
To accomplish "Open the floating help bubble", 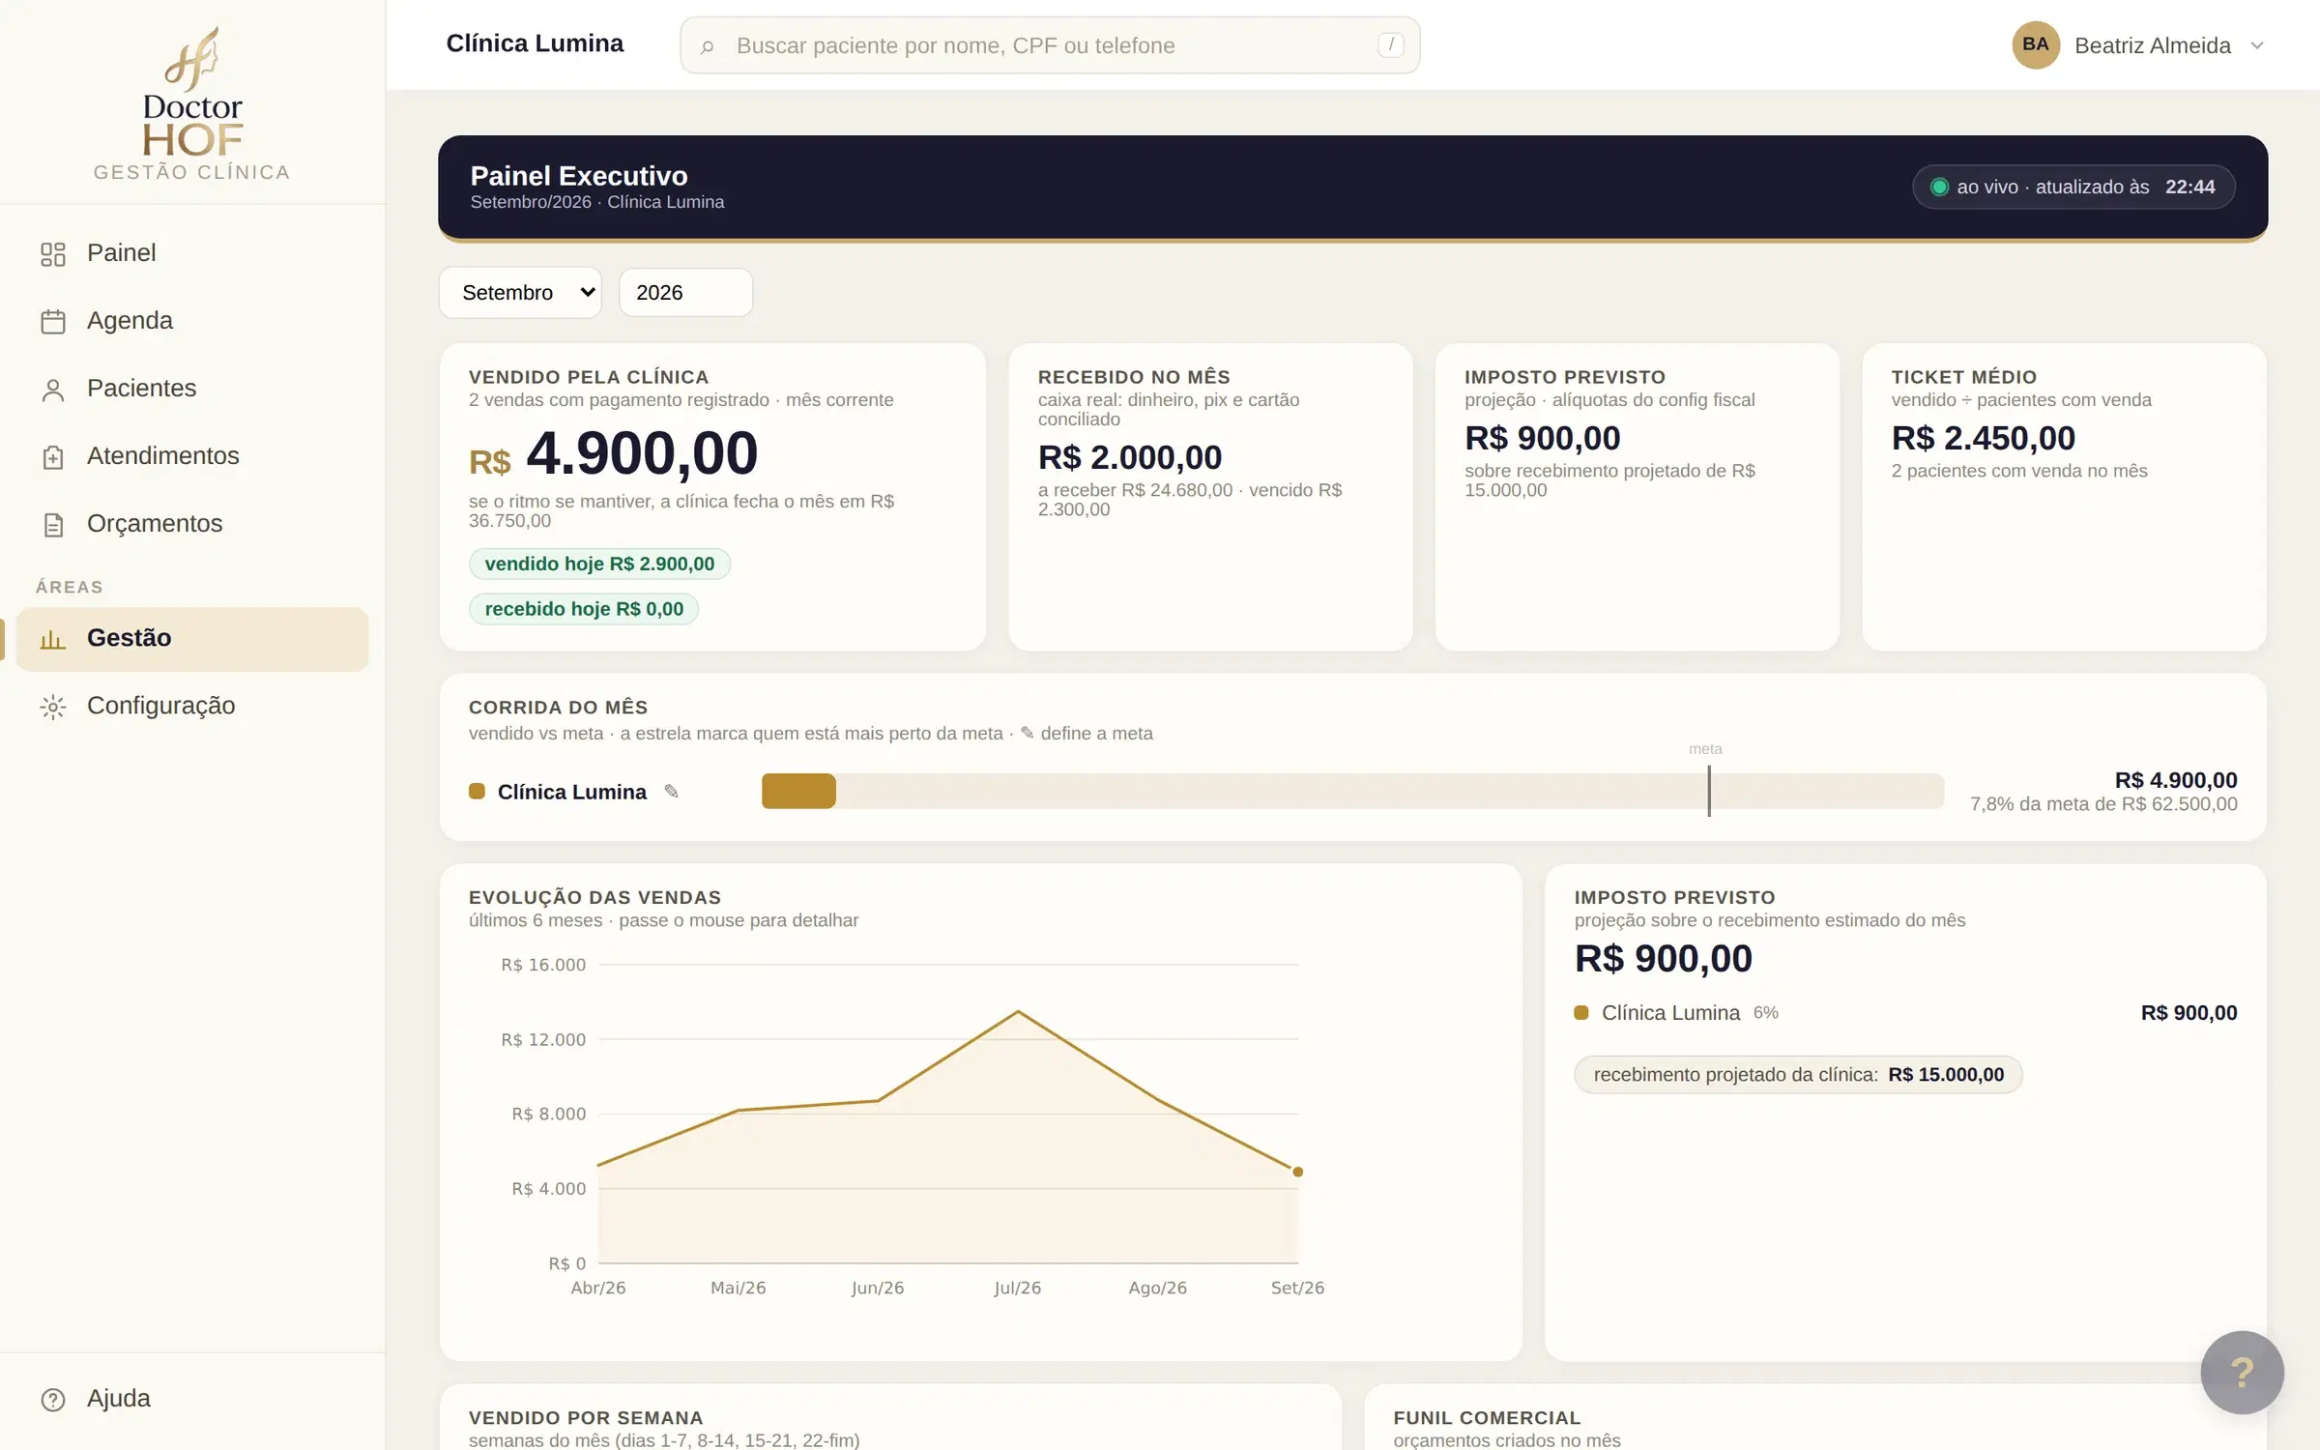I will tap(2242, 1372).
